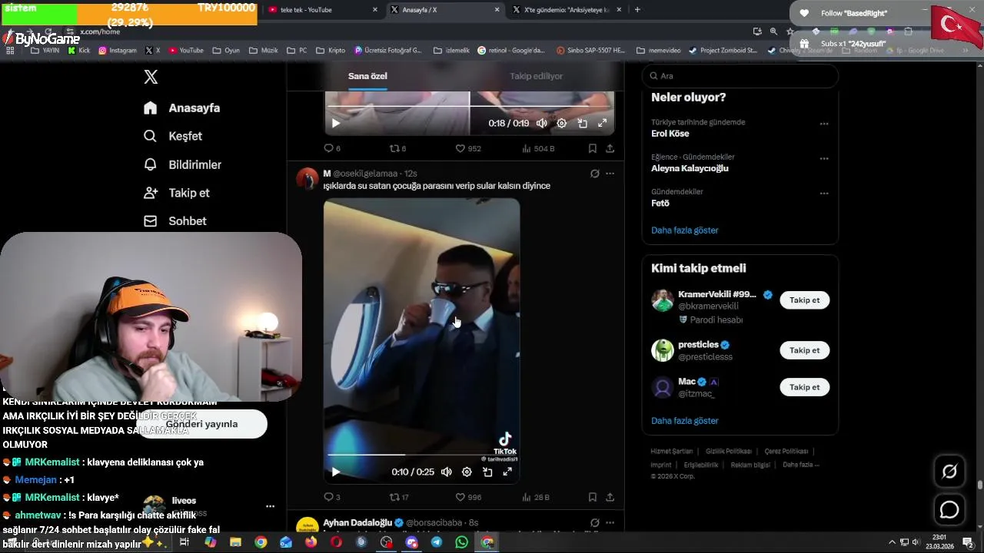Click the X logo in the sidebar
The image size is (984, 553).
[151, 77]
